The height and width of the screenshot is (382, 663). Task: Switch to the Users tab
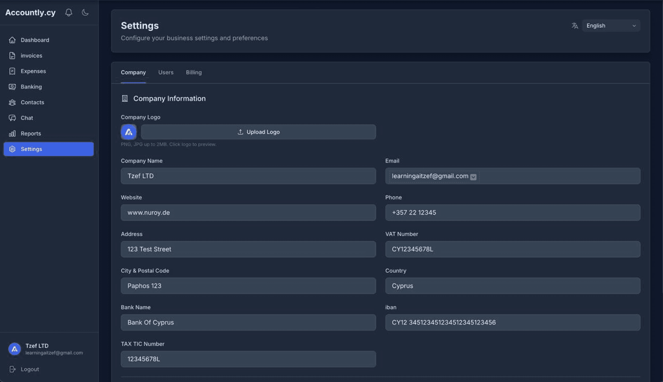[166, 72]
